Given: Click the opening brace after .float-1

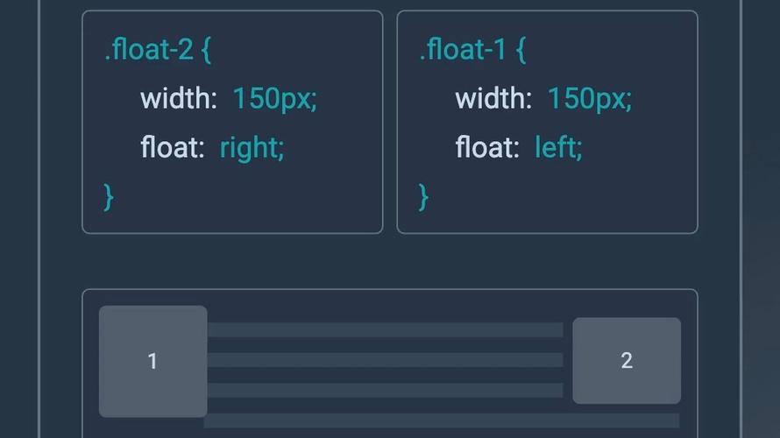Looking at the screenshot, I should (521, 50).
